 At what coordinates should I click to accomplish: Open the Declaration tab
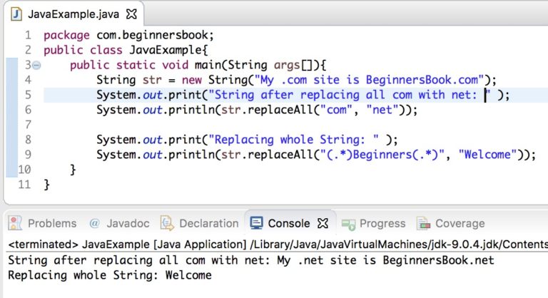point(199,223)
